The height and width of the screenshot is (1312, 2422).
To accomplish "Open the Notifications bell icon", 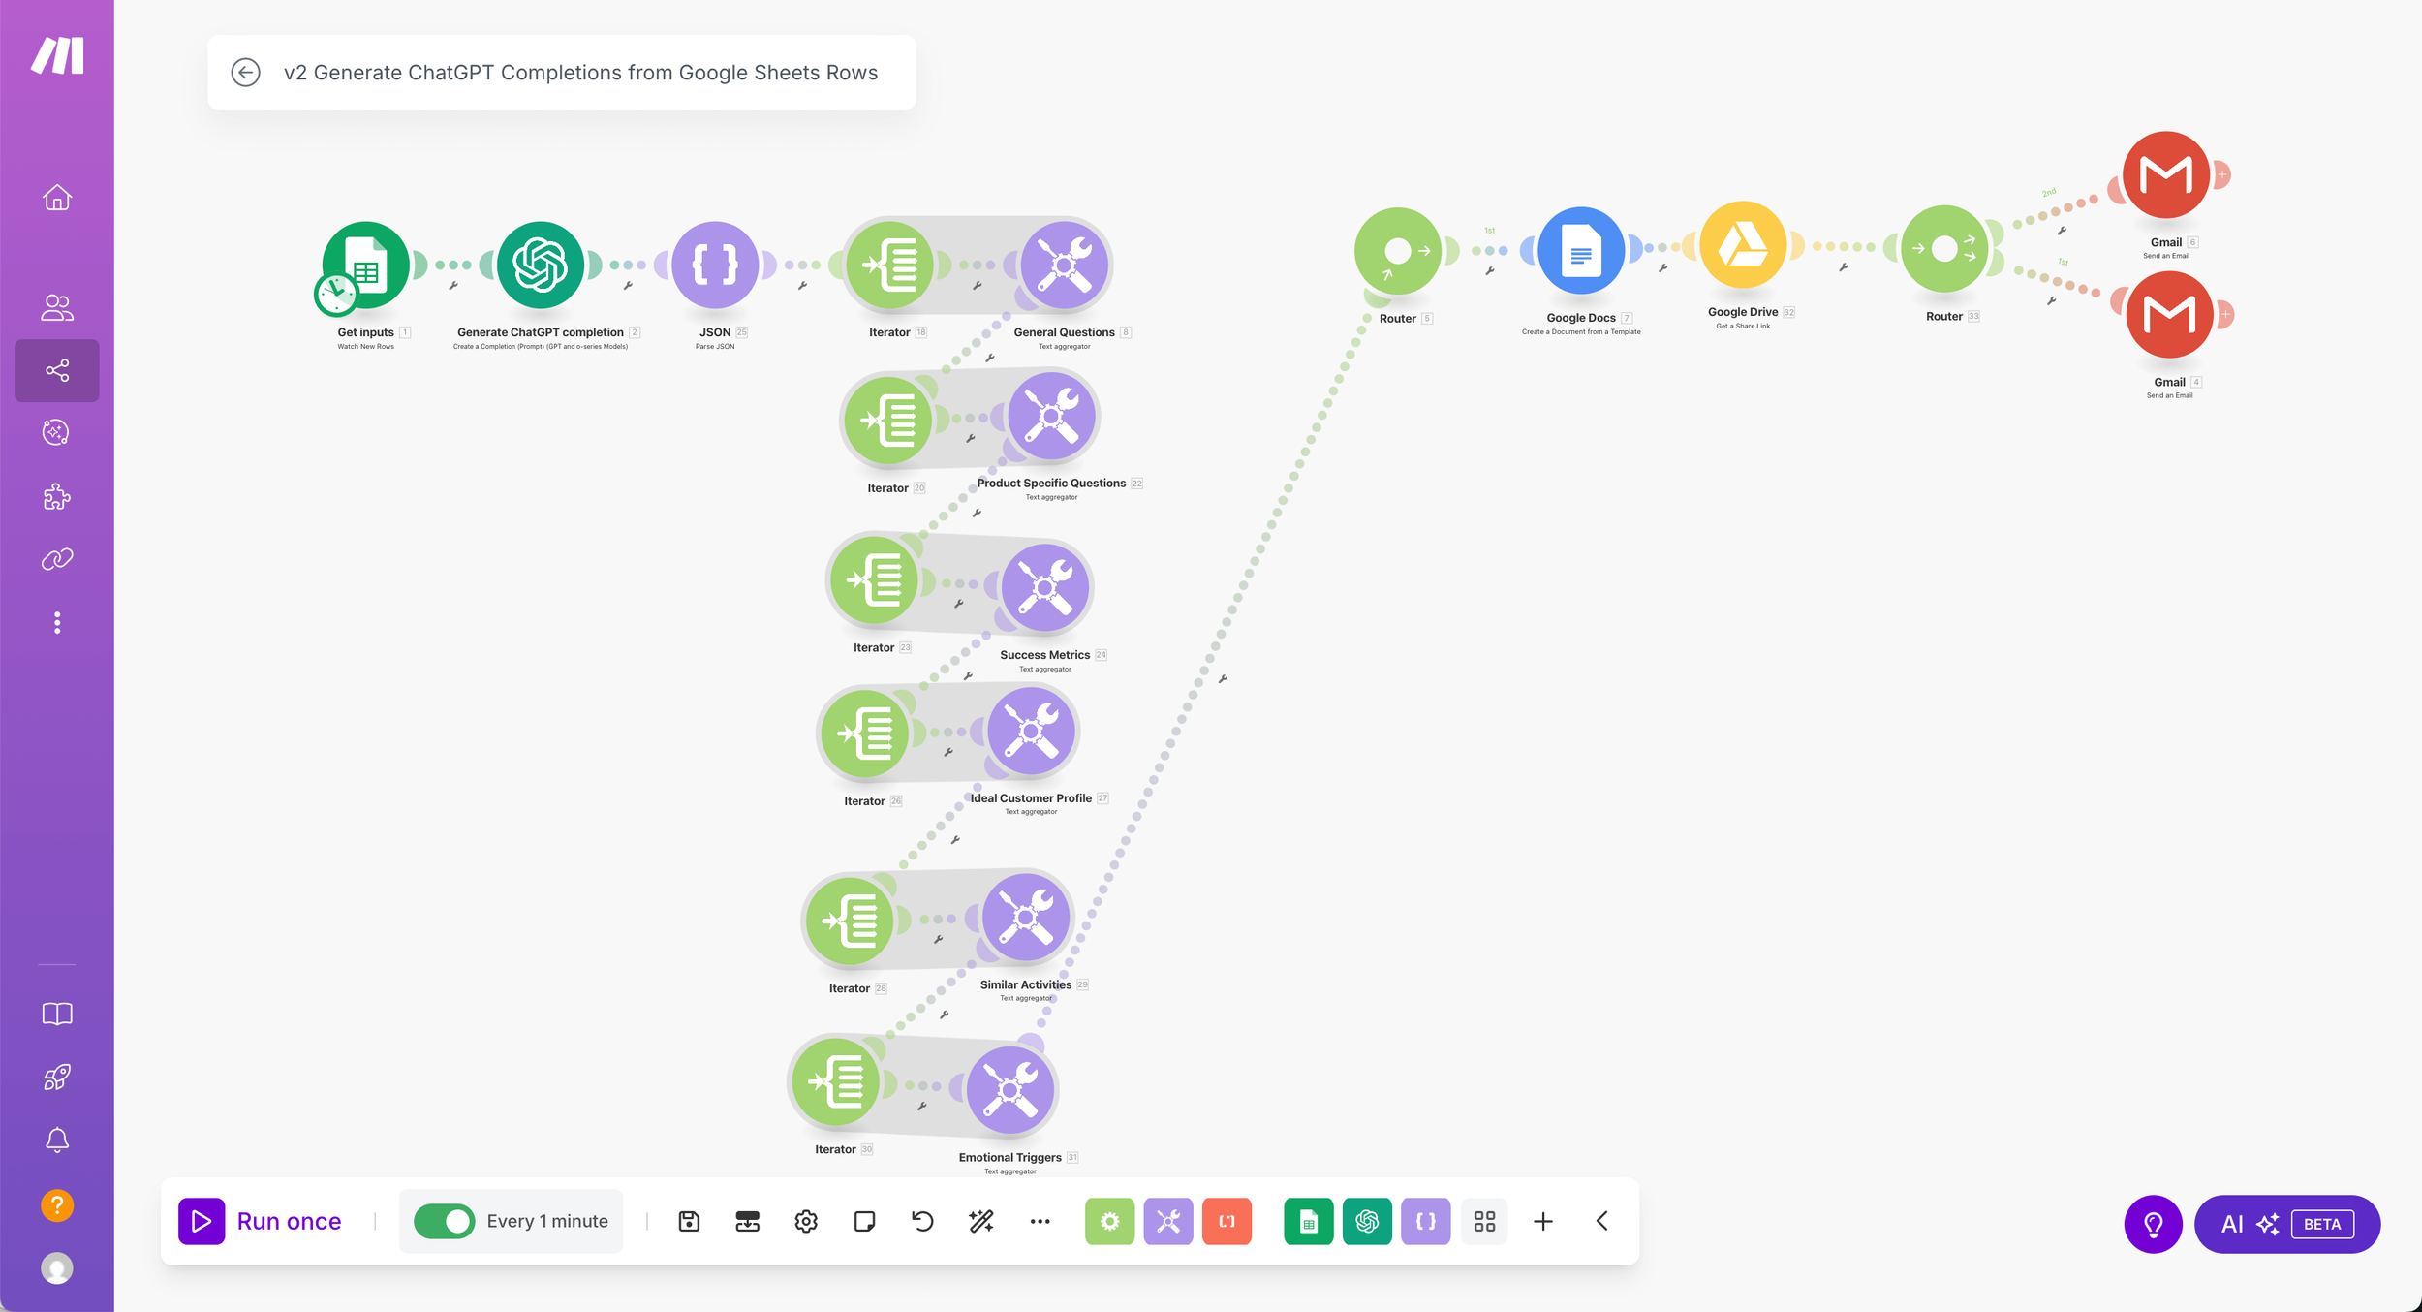I will click(57, 1140).
